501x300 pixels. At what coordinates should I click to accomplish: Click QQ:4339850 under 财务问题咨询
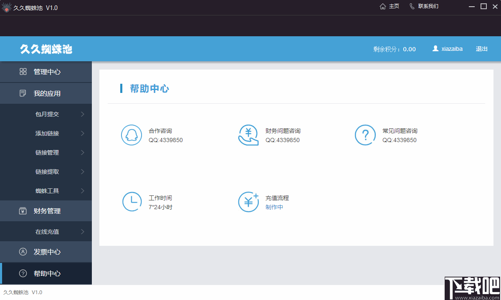[x=283, y=140]
